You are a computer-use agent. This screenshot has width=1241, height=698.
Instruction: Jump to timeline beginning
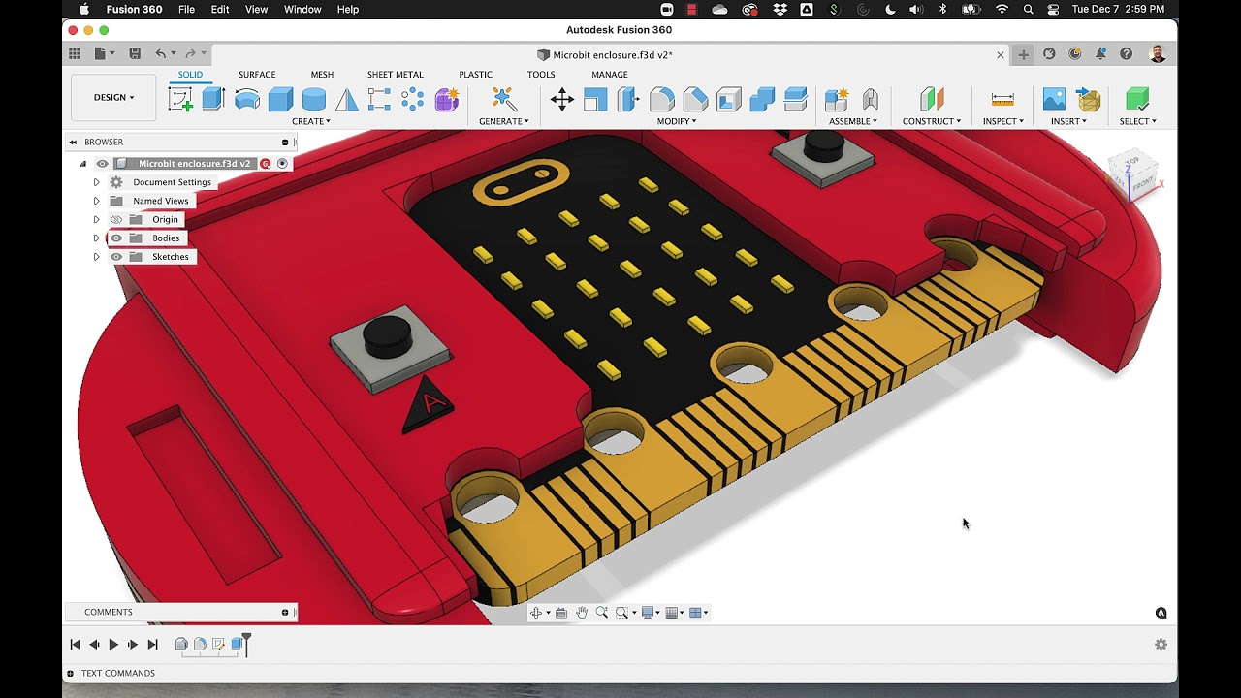pyautogui.click(x=75, y=645)
